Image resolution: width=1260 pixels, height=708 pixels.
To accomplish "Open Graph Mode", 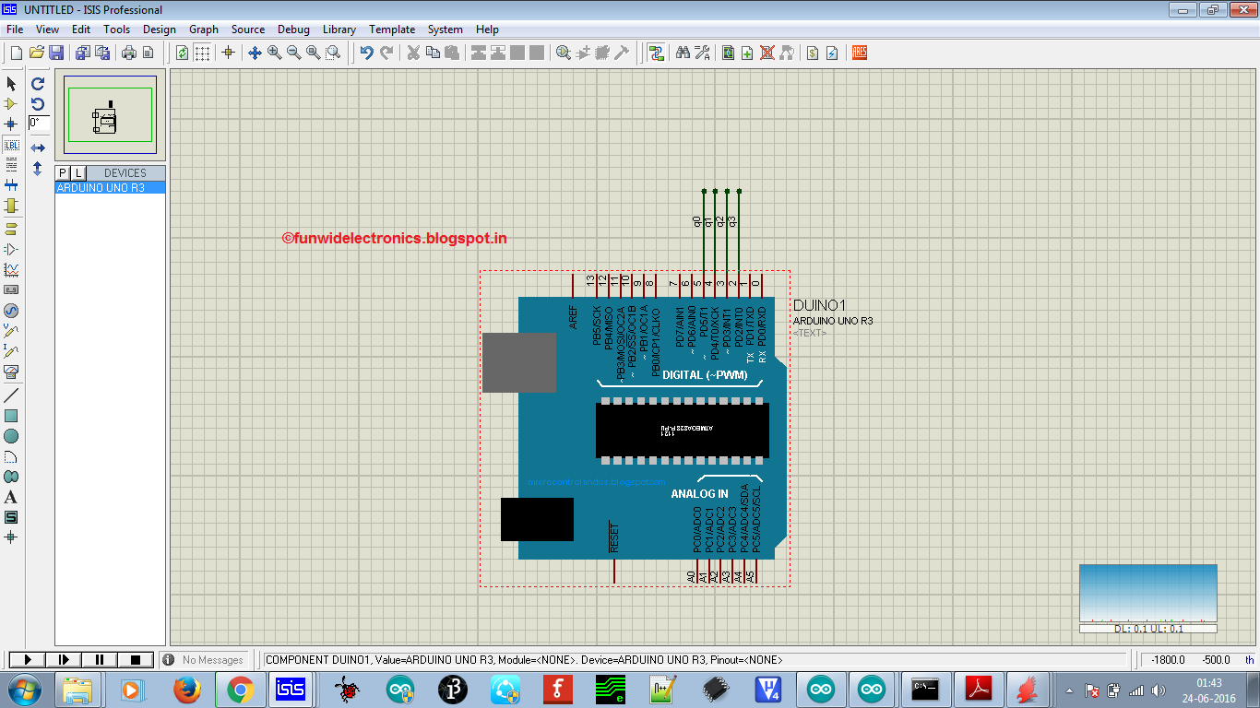I will (12, 269).
